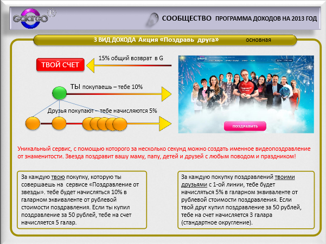The width and height of the screenshot is (326, 244).
Task: Open the celebrities website thumbnail
Action: [x=246, y=94]
